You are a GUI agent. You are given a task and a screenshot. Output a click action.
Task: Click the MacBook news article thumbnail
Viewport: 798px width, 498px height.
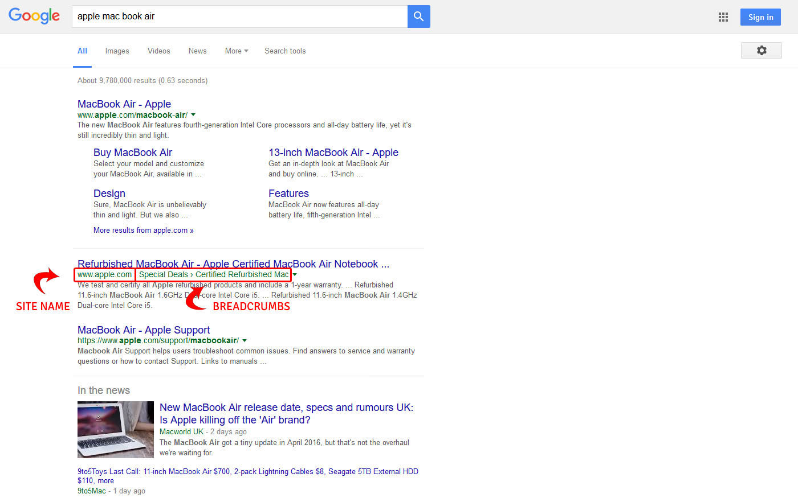click(x=116, y=430)
